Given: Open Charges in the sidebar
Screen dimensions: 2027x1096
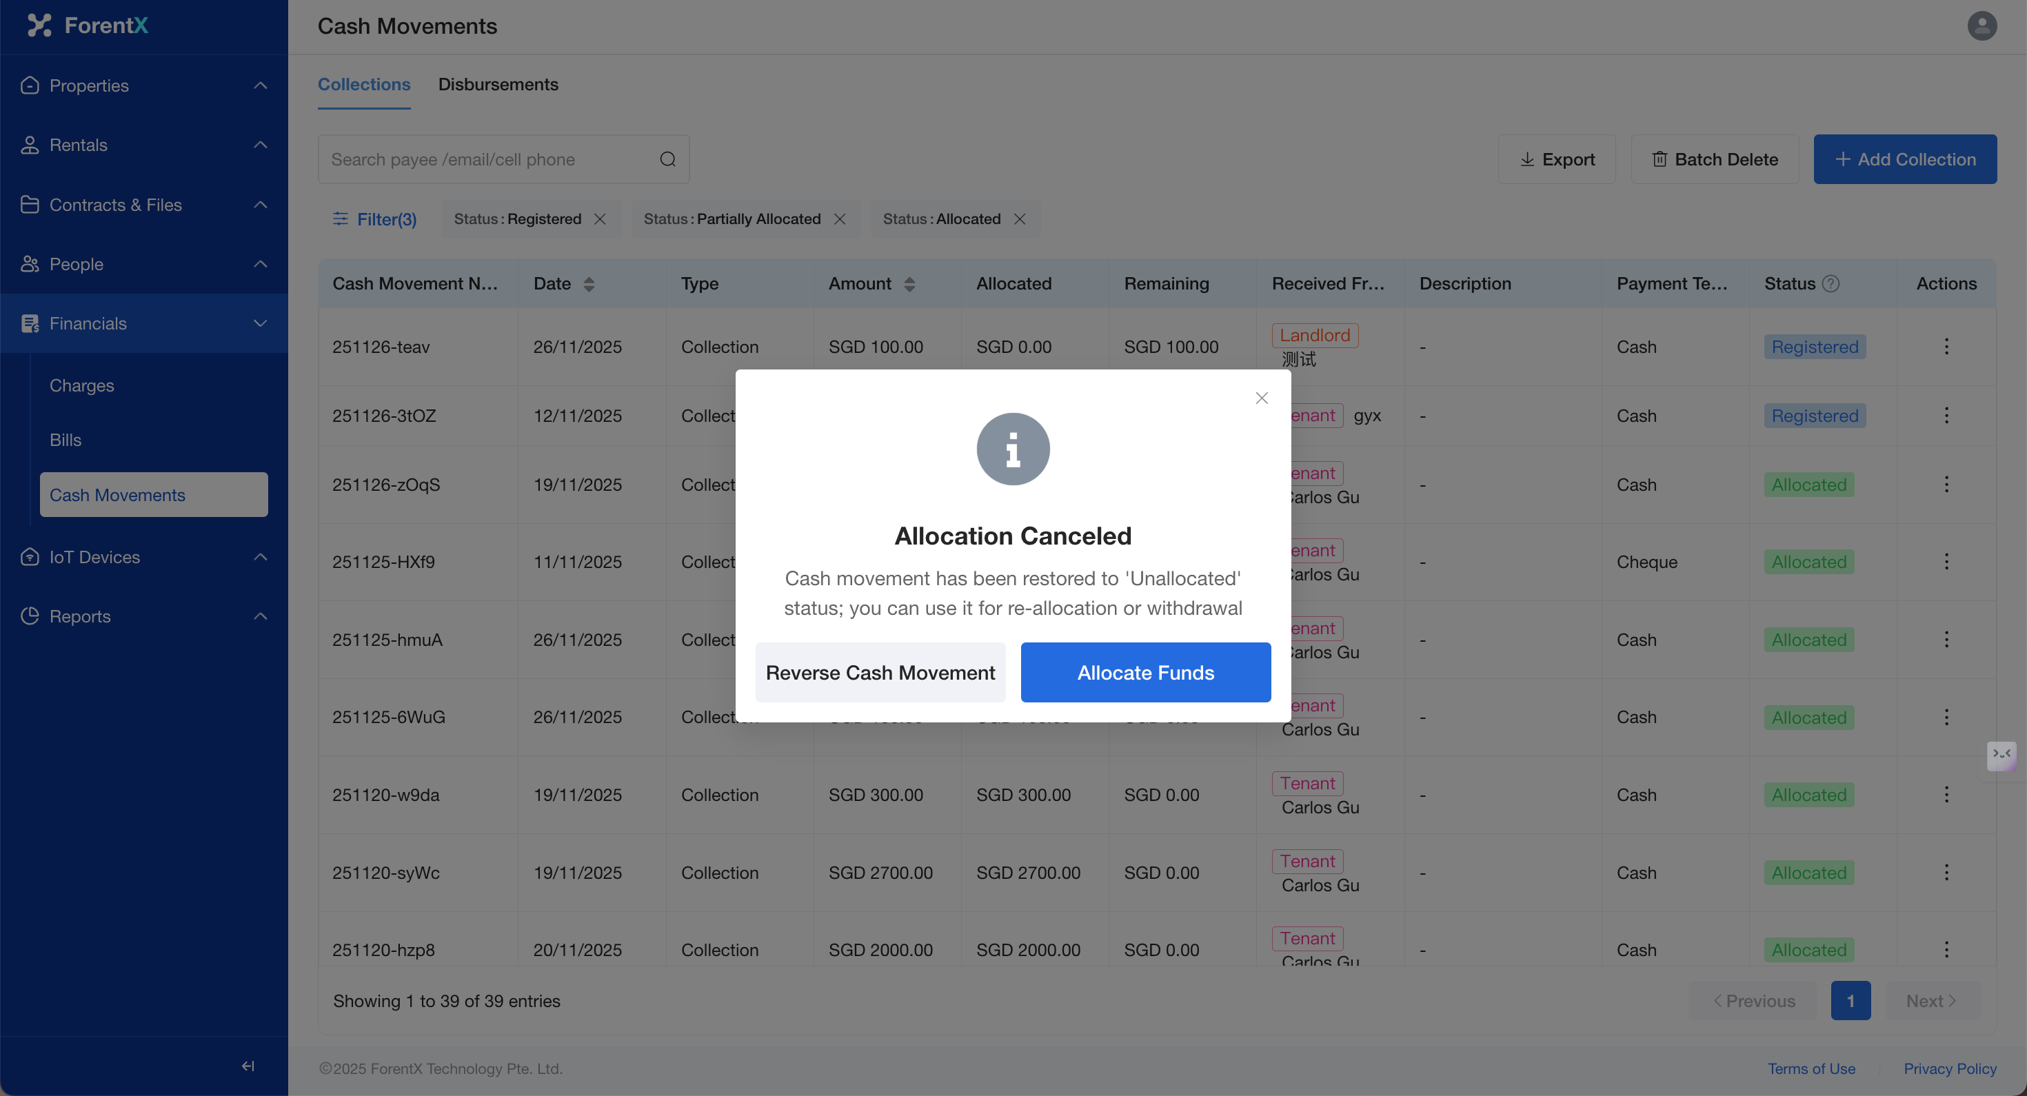Looking at the screenshot, I should point(82,385).
